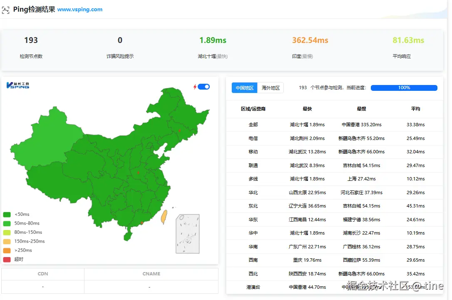Image resolution: width=452 pixels, height=300 pixels.
Task: Click the scan icon beside Ping检测结果 title
Action: point(5,10)
